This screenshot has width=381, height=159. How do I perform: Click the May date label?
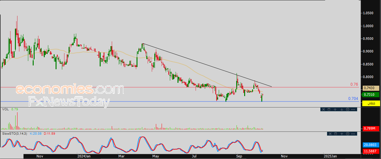tap(155, 156)
